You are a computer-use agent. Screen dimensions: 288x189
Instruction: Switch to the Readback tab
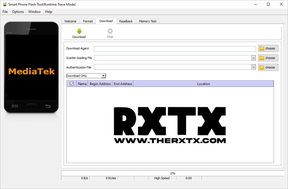126,21
